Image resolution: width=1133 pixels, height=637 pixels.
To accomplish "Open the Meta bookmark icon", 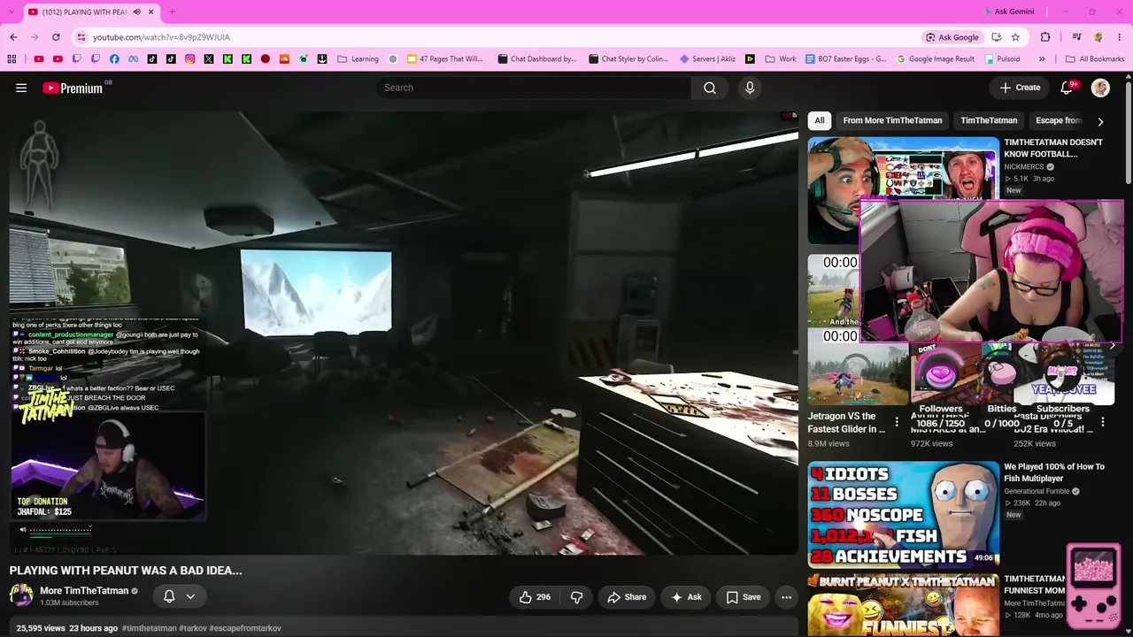I will 133,59.
